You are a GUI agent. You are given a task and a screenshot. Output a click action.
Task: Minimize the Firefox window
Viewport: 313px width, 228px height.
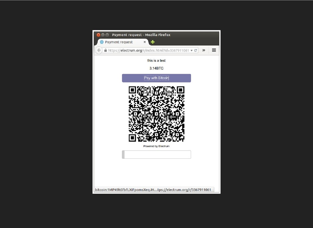coord(103,35)
